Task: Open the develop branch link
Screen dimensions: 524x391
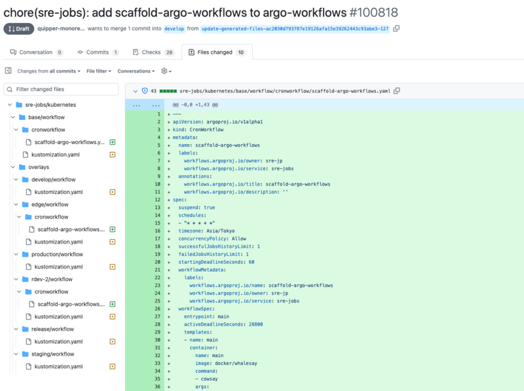Action: (174, 28)
